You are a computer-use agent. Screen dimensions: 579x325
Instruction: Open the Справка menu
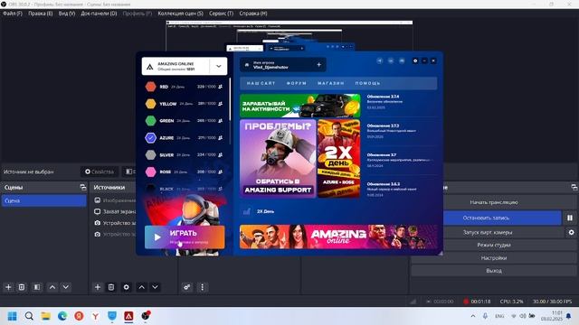tap(253, 14)
